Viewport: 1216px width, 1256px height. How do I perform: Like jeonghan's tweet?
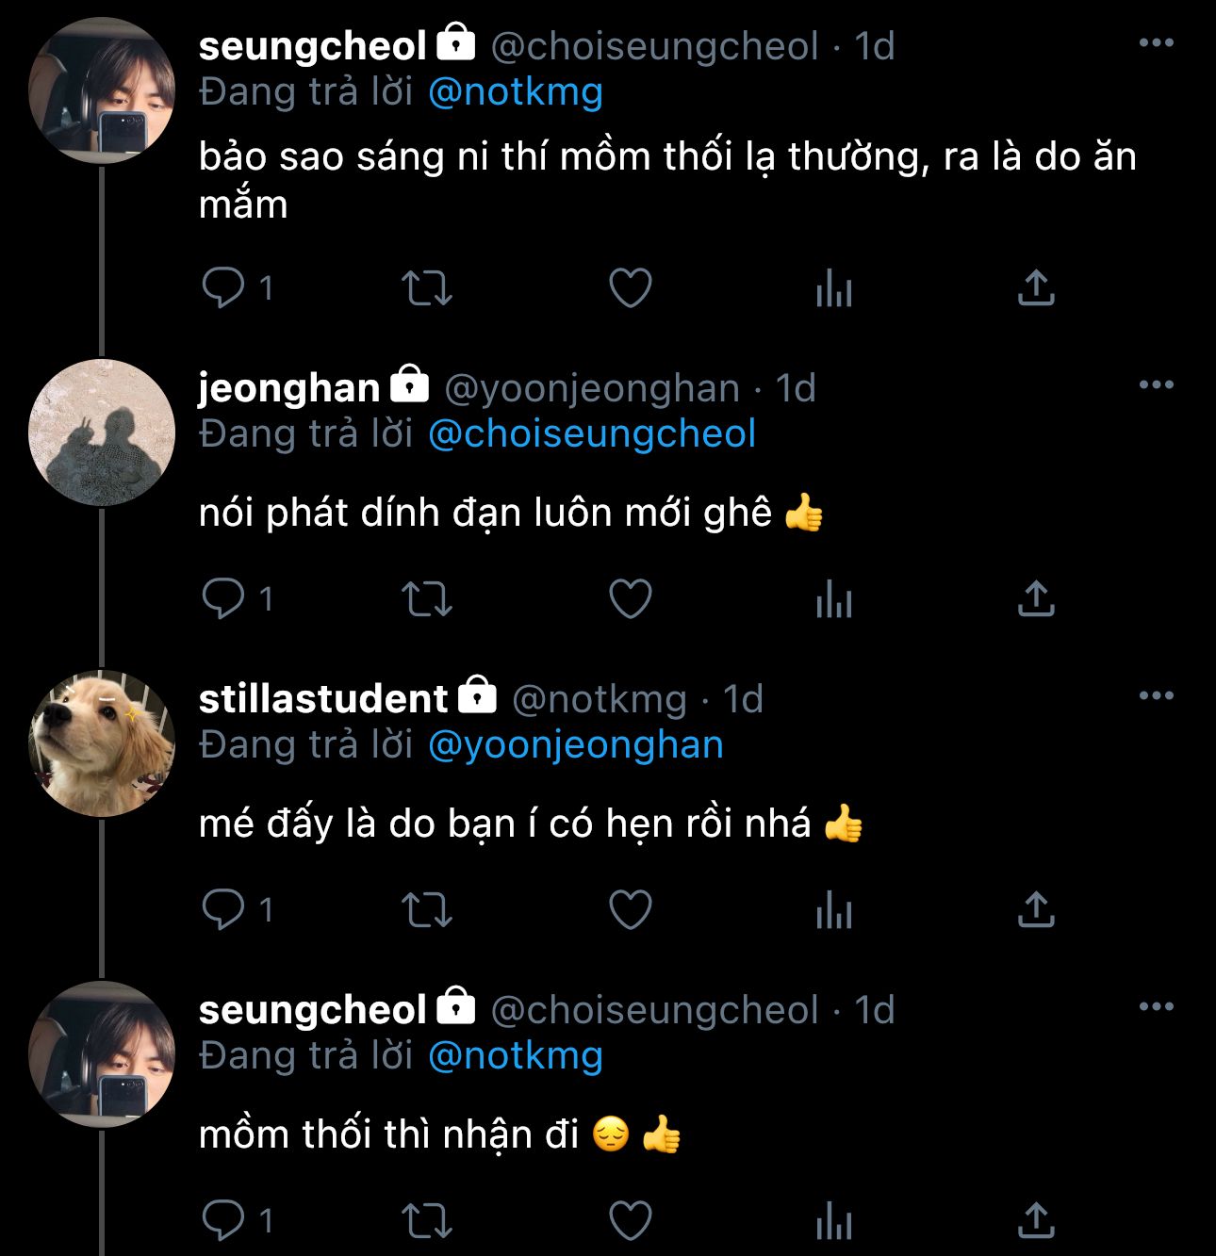pos(631,599)
